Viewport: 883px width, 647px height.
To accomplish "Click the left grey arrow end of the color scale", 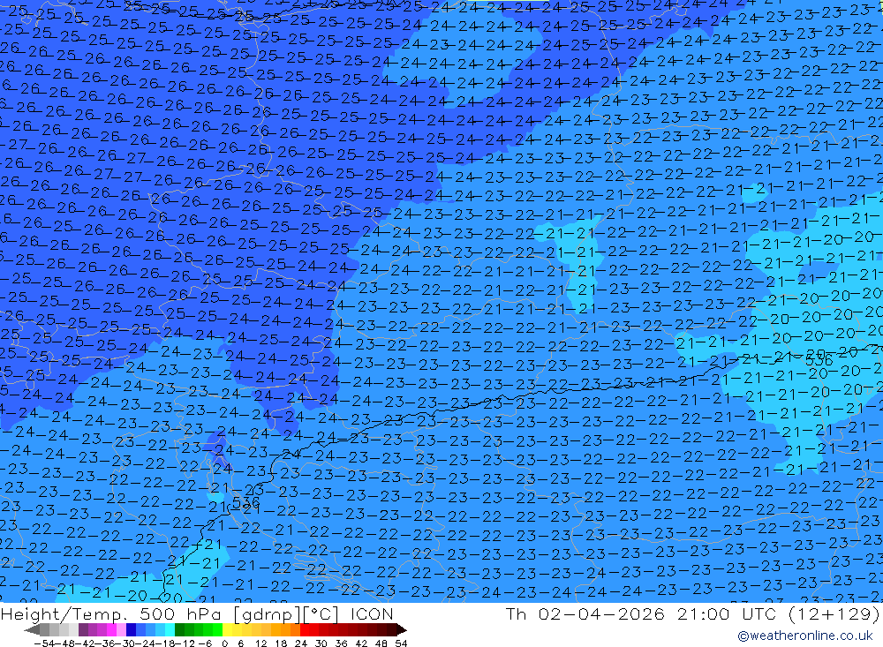I will [x=32, y=629].
